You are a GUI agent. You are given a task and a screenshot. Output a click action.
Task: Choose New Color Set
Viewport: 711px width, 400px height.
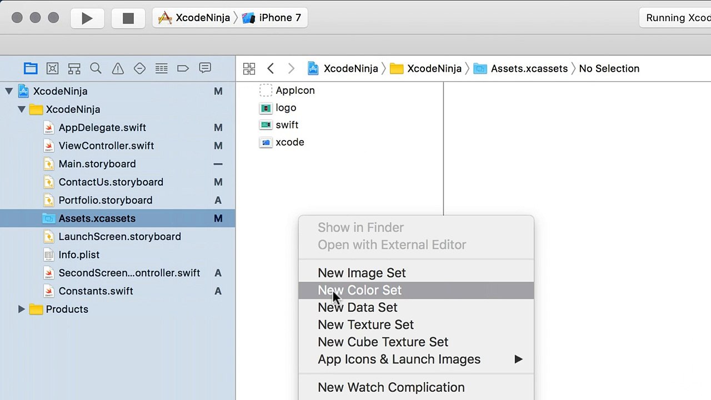point(416,290)
